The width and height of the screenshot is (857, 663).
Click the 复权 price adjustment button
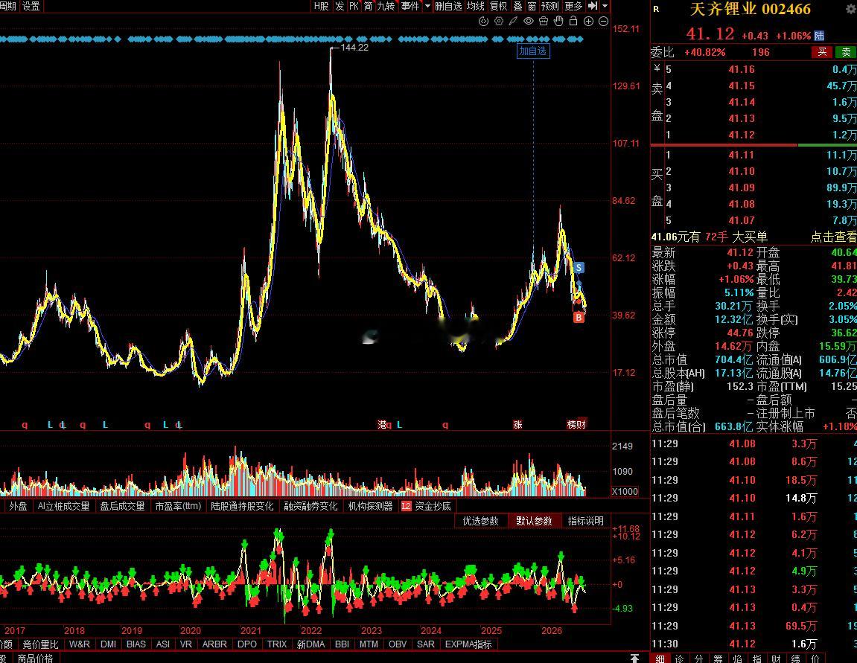coord(498,6)
